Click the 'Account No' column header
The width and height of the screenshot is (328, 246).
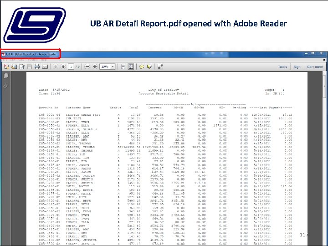(x=49, y=108)
